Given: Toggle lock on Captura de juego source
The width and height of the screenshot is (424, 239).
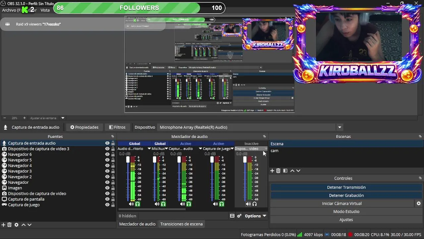Looking at the screenshot, I should 113,205.
